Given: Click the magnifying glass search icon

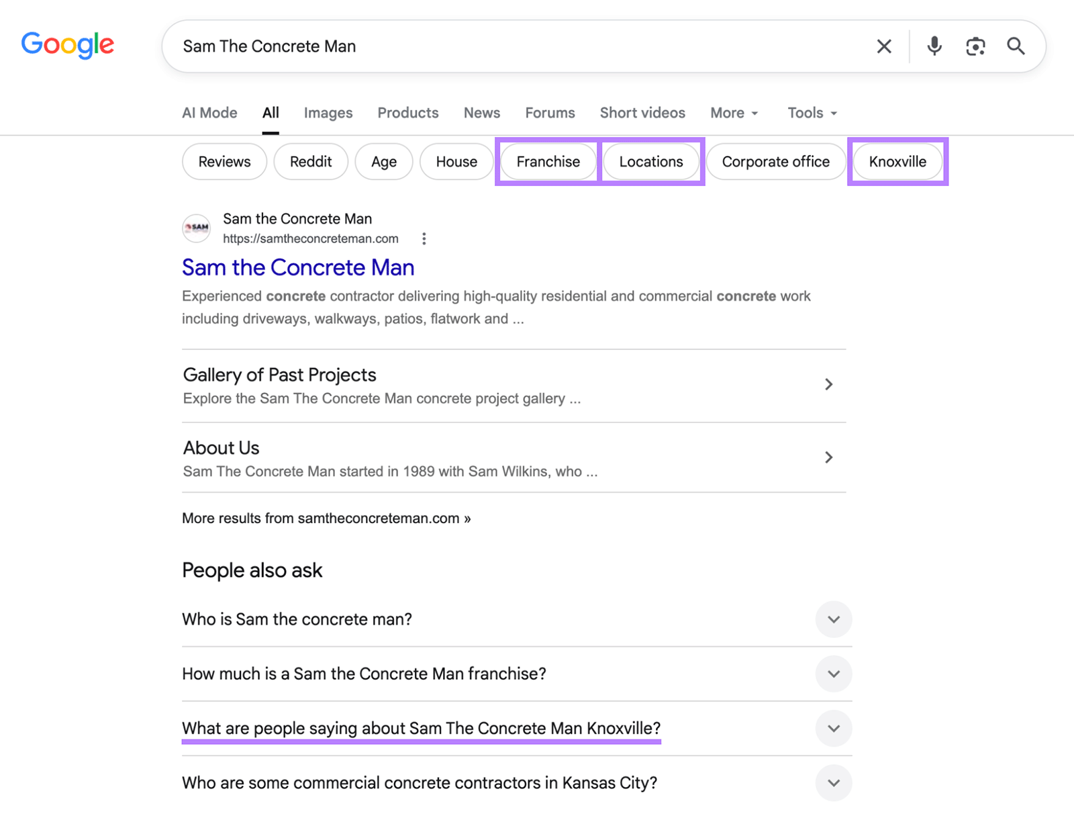Looking at the screenshot, I should click(1016, 46).
